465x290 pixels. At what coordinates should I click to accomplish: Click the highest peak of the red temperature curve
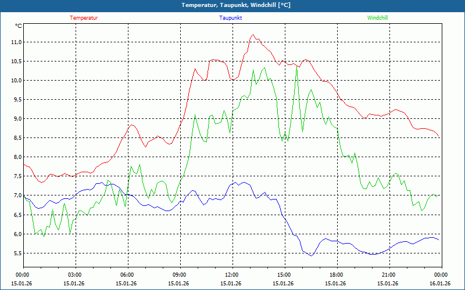253,35
